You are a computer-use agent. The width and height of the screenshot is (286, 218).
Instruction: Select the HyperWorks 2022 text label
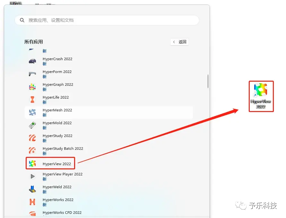click(58, 200)
